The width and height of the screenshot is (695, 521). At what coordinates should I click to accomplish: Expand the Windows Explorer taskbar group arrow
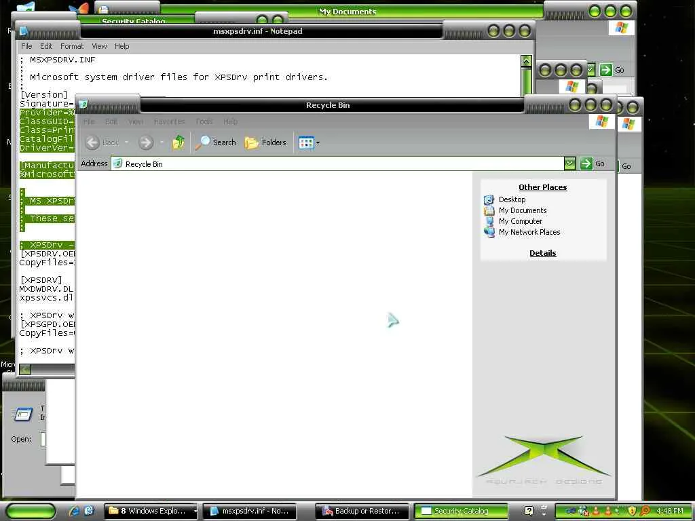195,511
